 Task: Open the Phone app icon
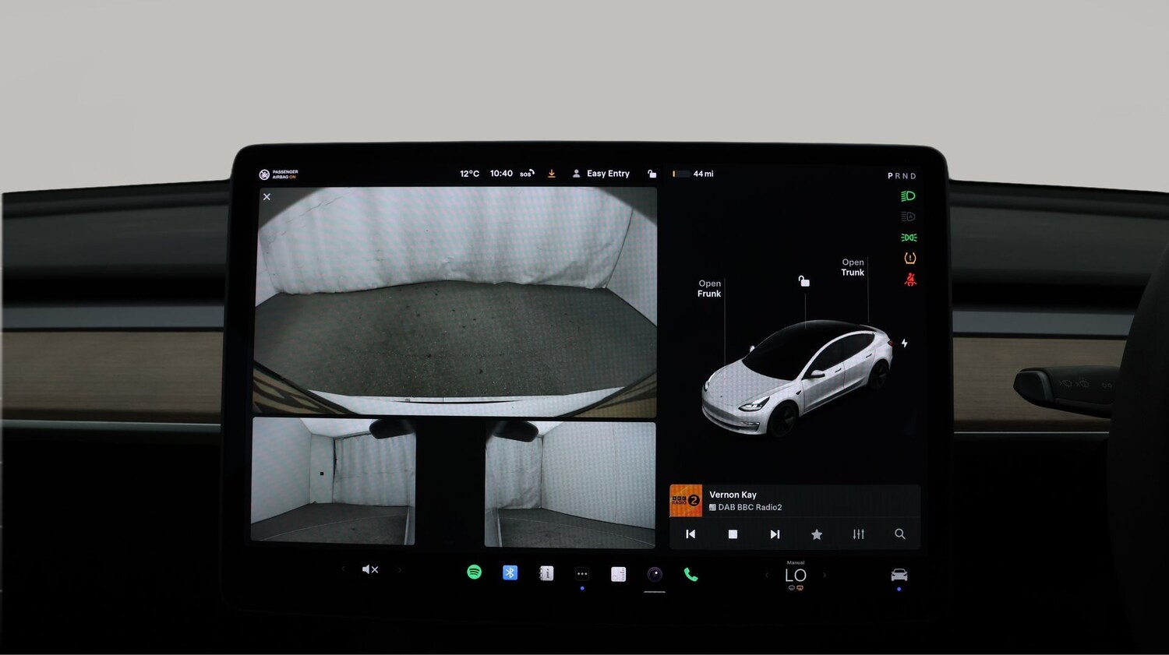(690, 574)
